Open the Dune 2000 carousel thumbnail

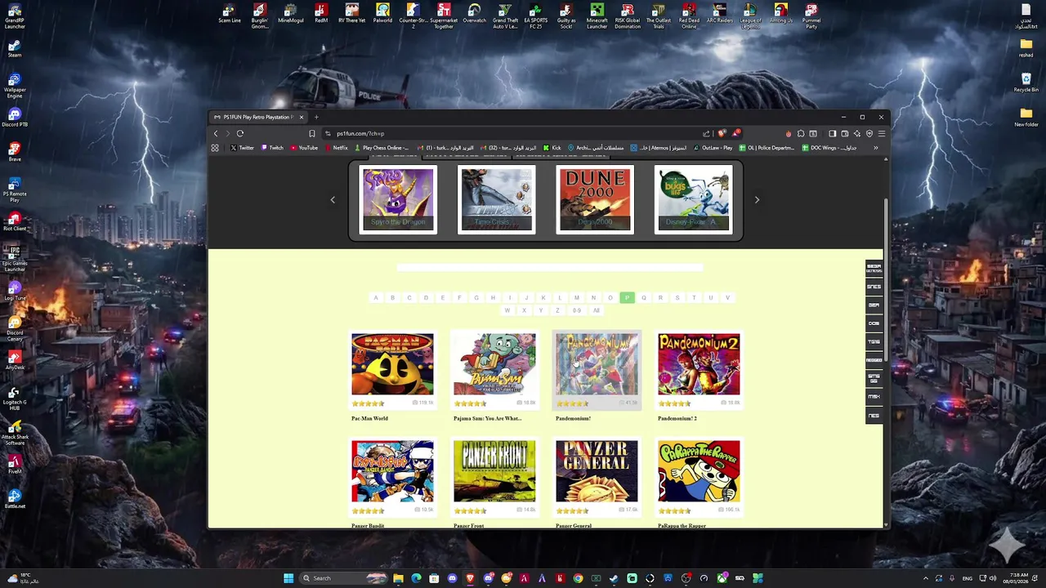tap(595, 200)
